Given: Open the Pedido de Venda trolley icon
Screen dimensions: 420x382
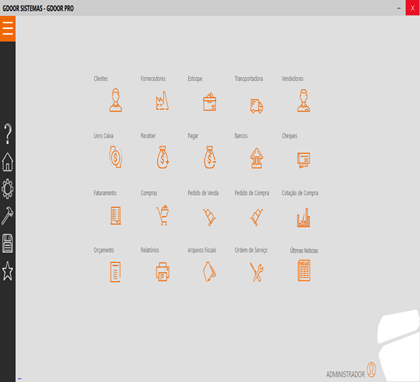Looking at the screenshot, I should click(209, 217).
